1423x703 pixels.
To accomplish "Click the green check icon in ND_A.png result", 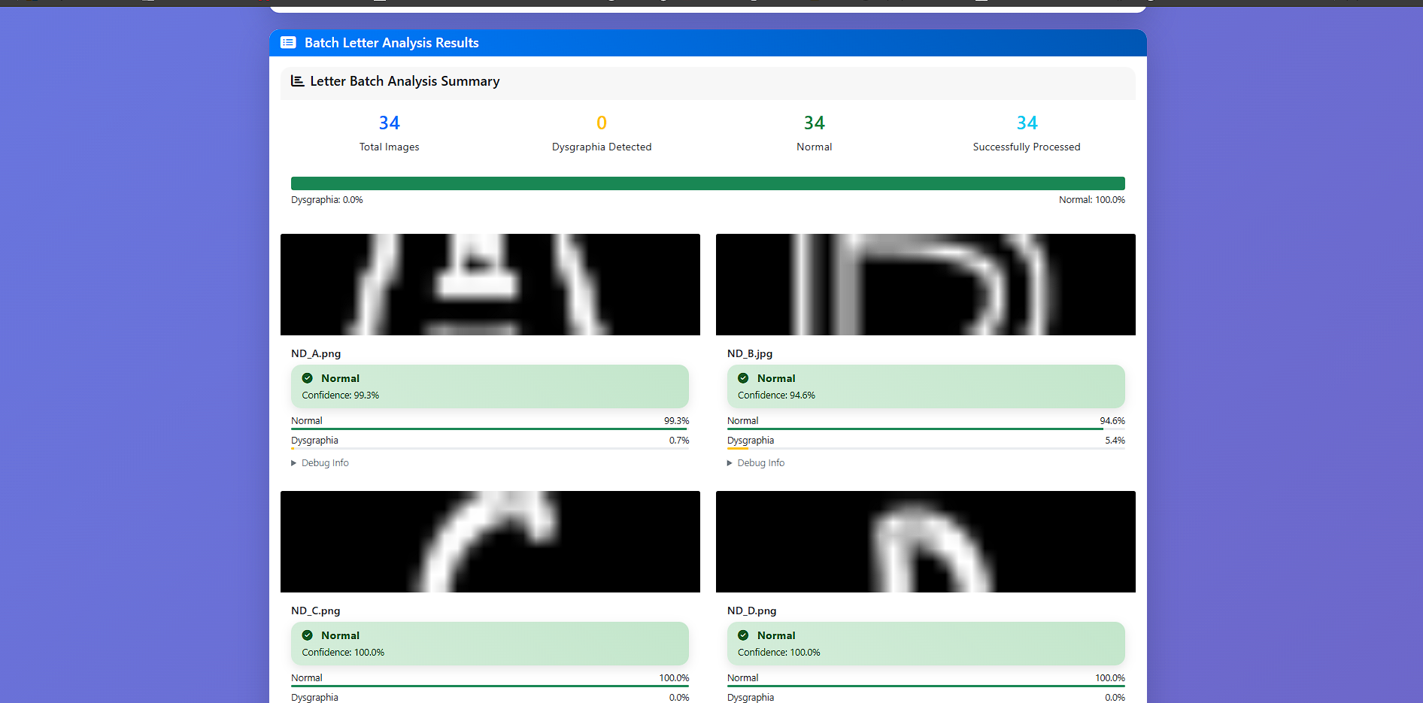I will click(x=308, y=378).
